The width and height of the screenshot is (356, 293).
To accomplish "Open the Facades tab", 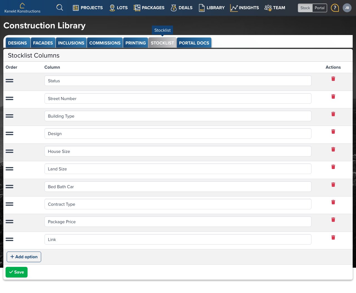I will (43, 43).
